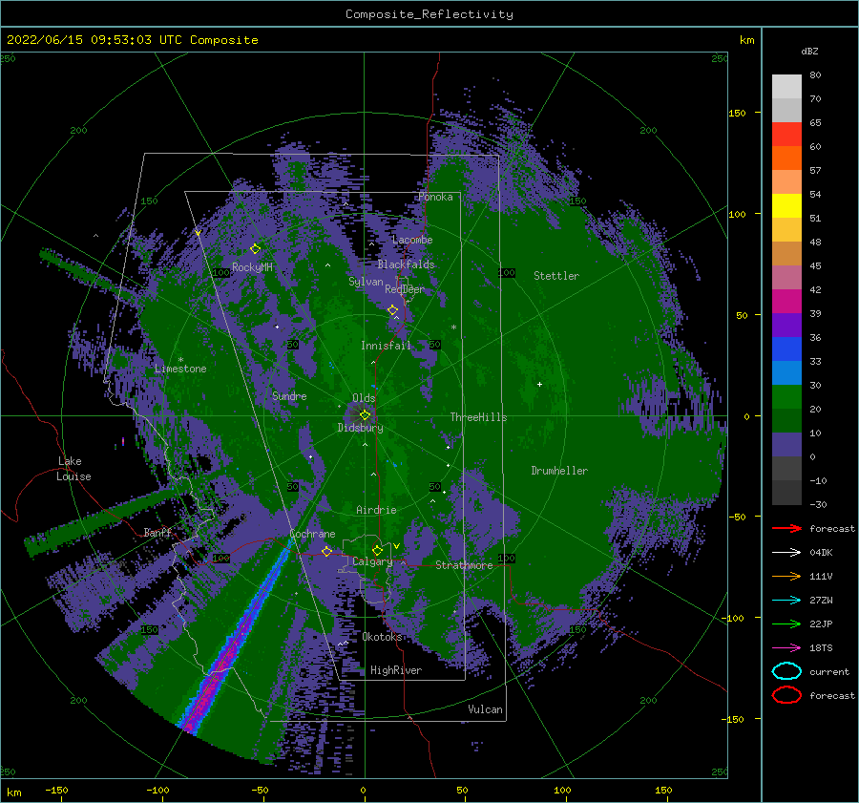Click the Blackfalds label
The height and width of the screenshot is (803, 859).
(x=406, y=264)
